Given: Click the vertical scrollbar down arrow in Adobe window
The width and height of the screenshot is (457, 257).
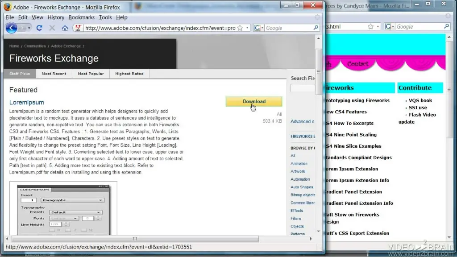Looking at the screenshot, I should click(318, 232).
